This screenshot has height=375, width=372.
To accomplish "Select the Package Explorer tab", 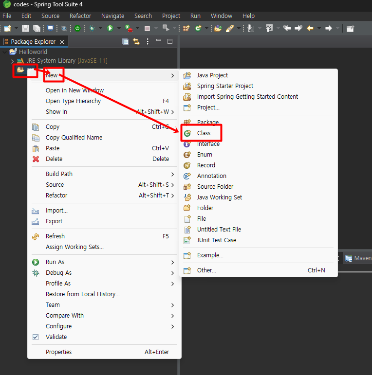I will point(33,42).
